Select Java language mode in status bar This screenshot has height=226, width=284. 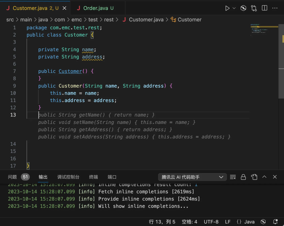pyautogui.click(x=249, y=222)
